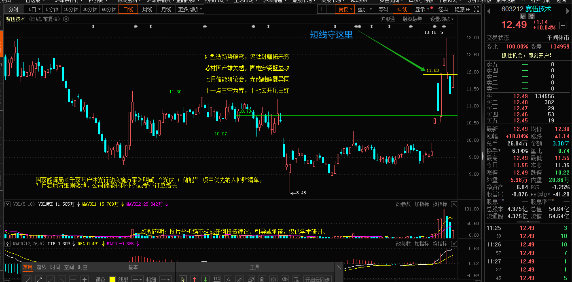Click the trash delete drawings icon
Screen dimensions: 572x282
click(262, 279)
